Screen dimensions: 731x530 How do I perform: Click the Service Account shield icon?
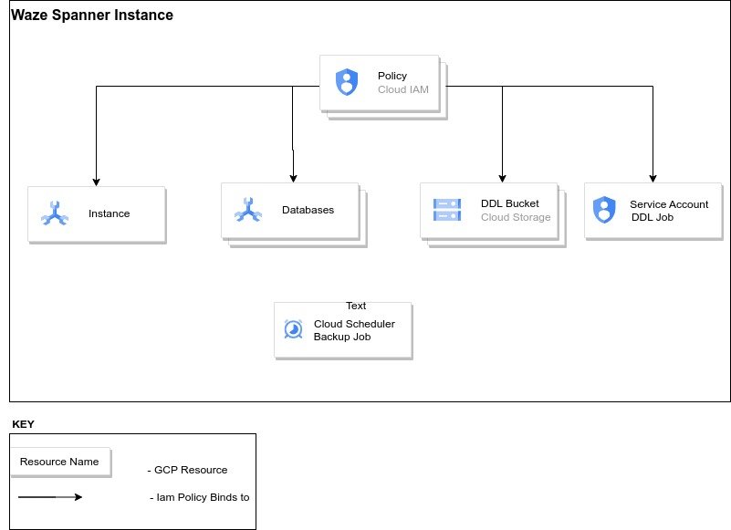(x=604, y=210)
